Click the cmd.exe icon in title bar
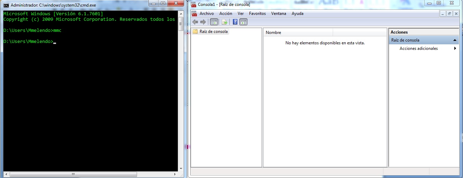The height and width of the screenshot is (178, 463). (x=6, y=5)
